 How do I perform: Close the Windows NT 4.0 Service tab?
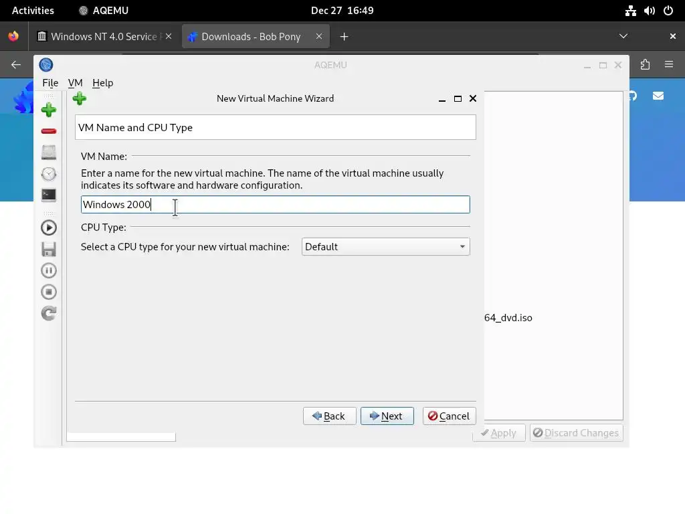pyautogui.click(x=169, y=36)
